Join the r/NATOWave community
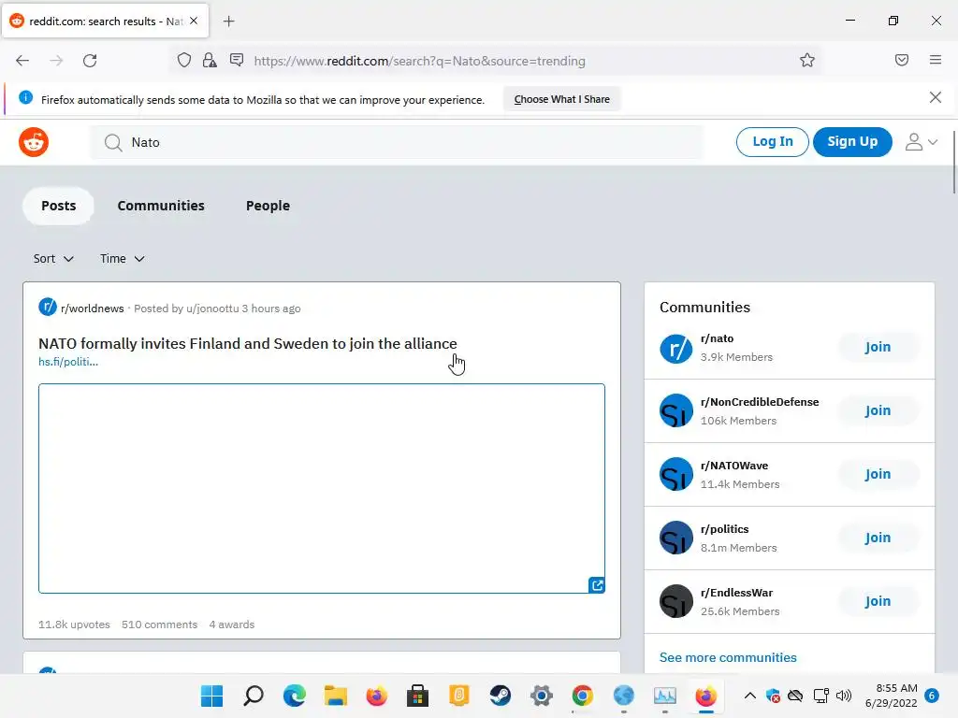Image resolution: width=958 pixels, height=718 pixels. coord(878,474)
